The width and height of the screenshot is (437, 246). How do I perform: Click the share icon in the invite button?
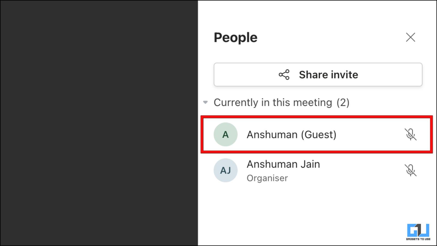point(284,75)
